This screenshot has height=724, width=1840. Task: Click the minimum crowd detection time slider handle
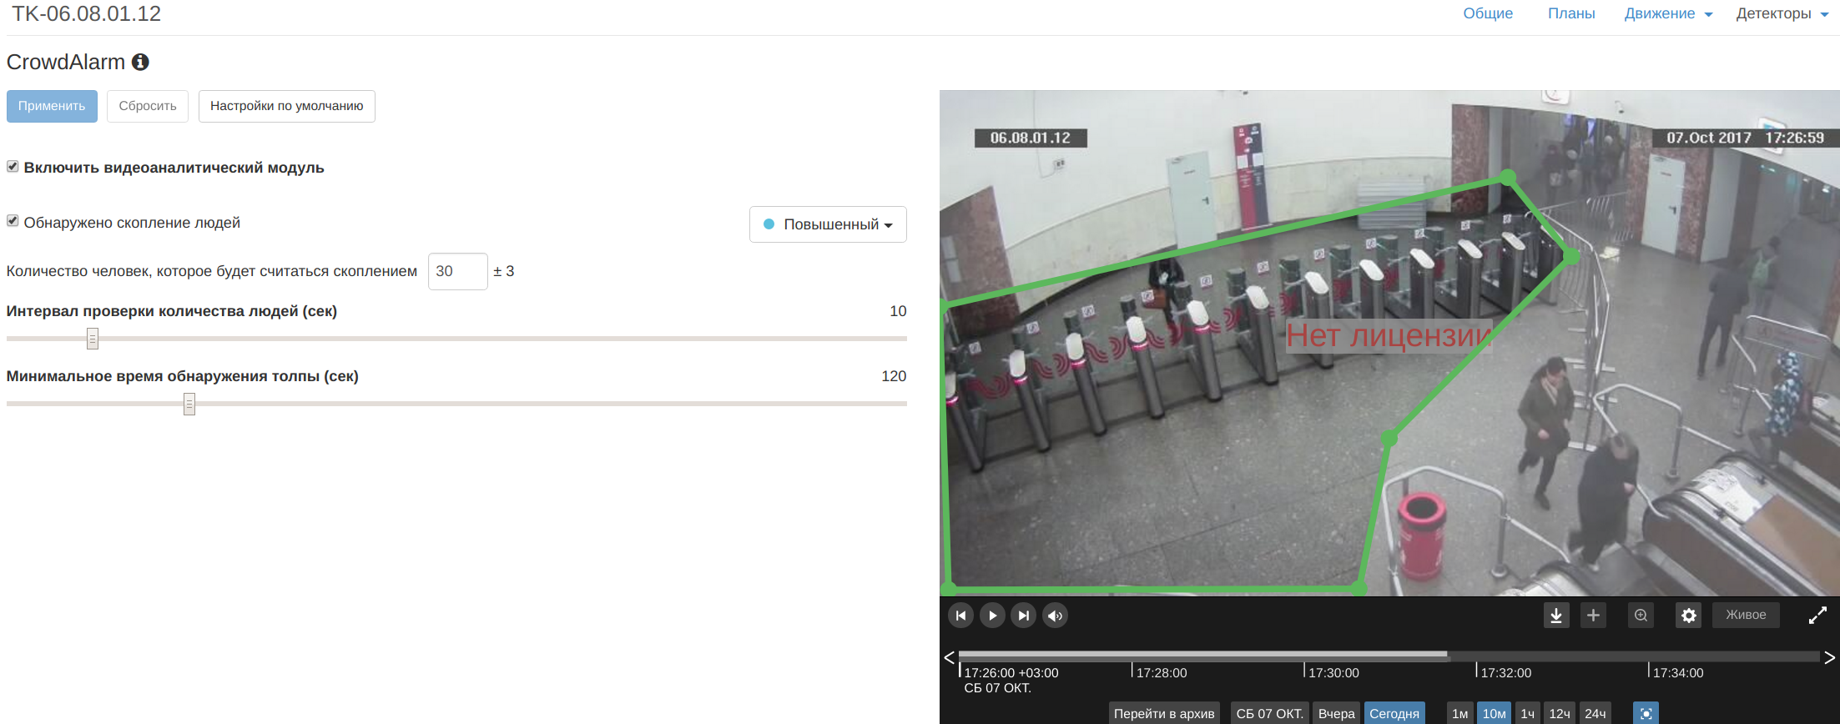189,404
